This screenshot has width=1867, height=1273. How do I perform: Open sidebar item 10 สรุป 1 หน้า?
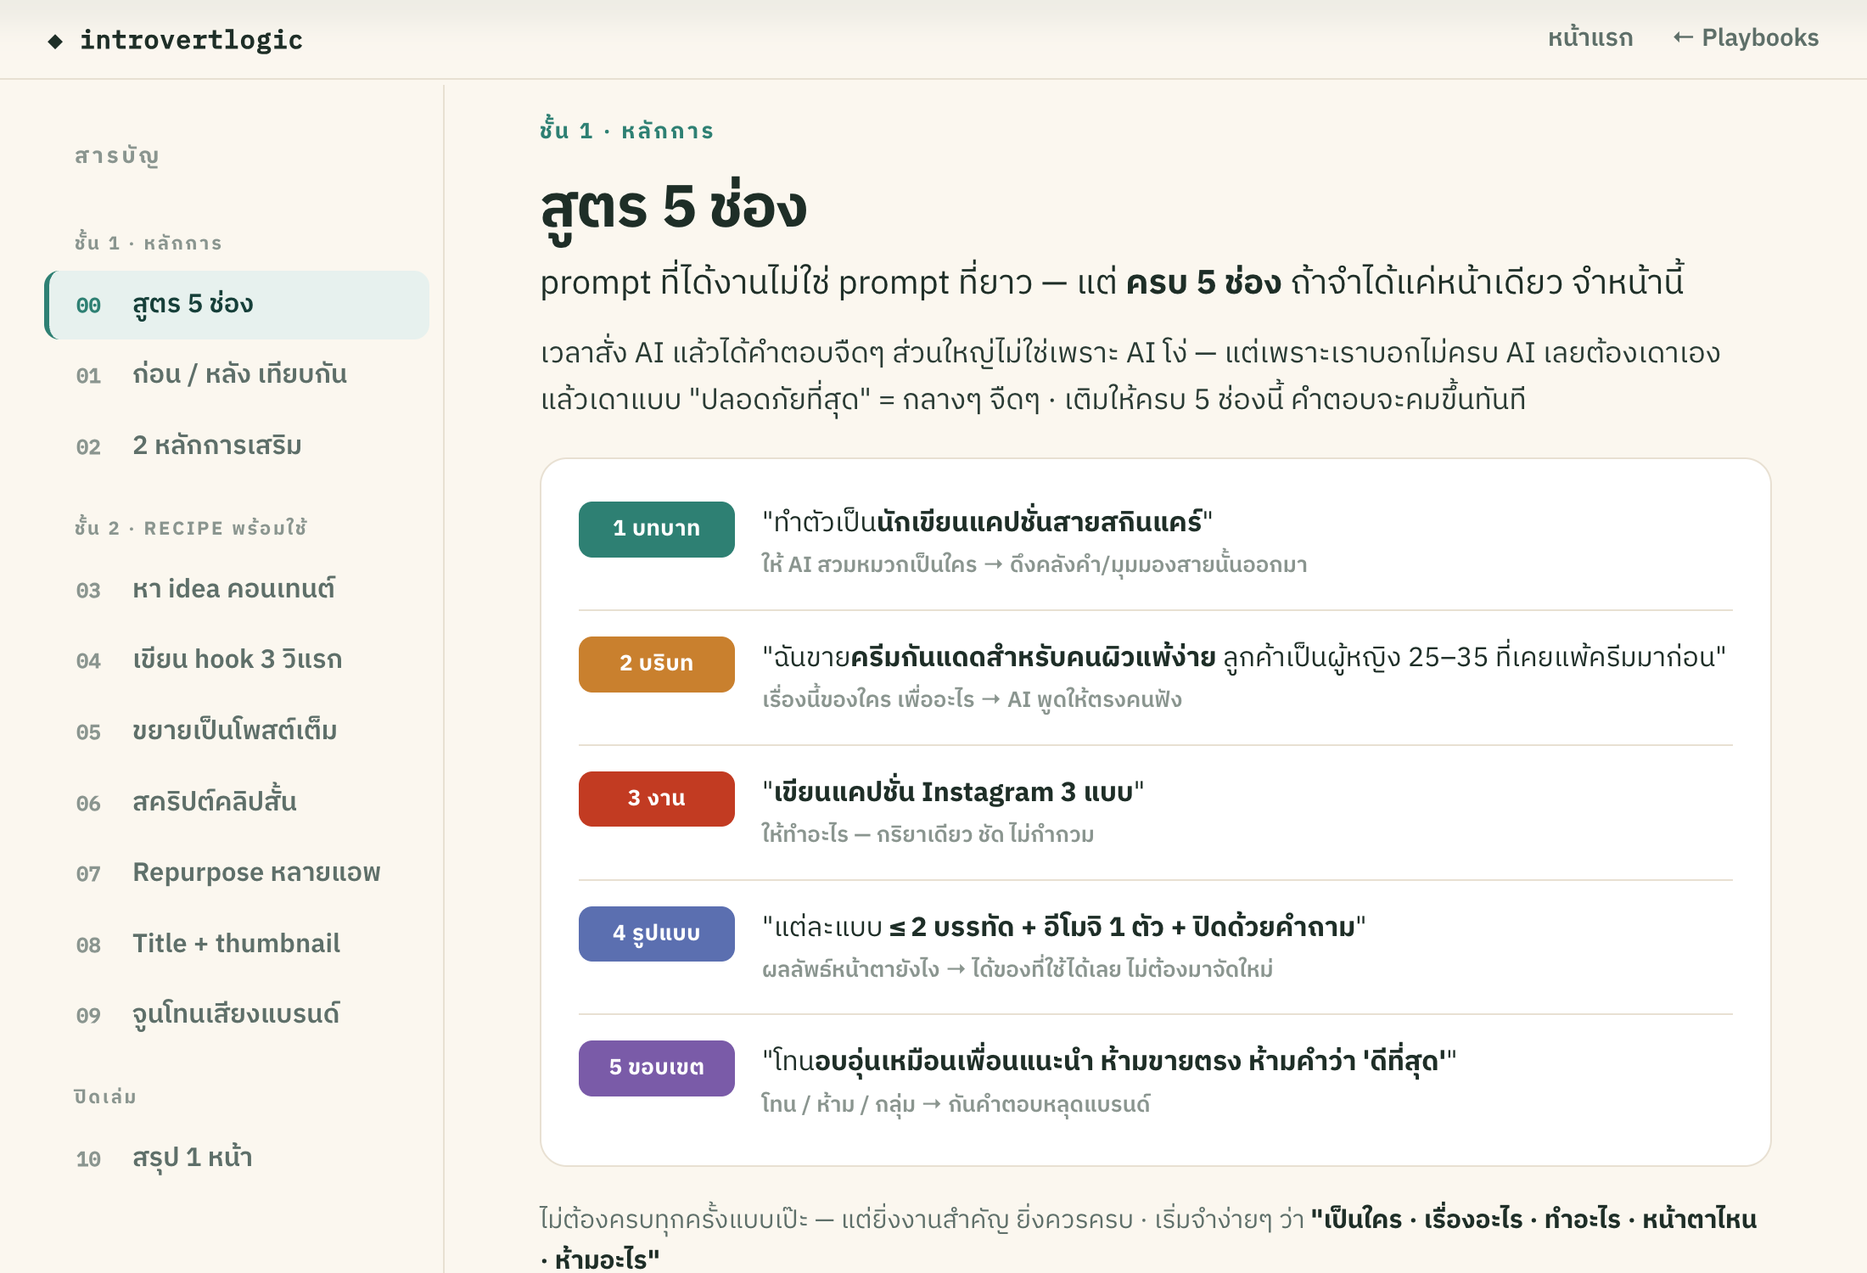[x=237, y=1158]
